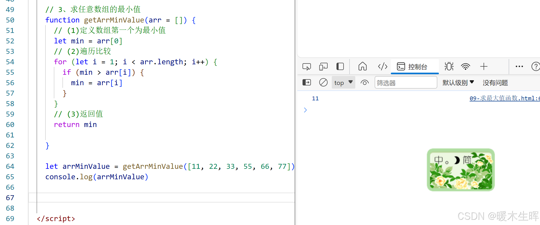The height and width of the screenshot is (225, 540).
Task: Clear the console with the clear icon
Action: 323,83
